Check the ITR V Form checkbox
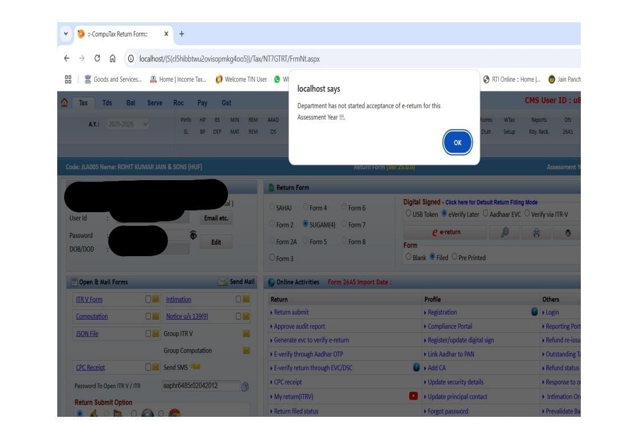 point(148,300)
